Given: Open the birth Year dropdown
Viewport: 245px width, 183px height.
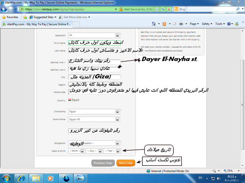Looking at the screenshot, I should tap(118, 151).
